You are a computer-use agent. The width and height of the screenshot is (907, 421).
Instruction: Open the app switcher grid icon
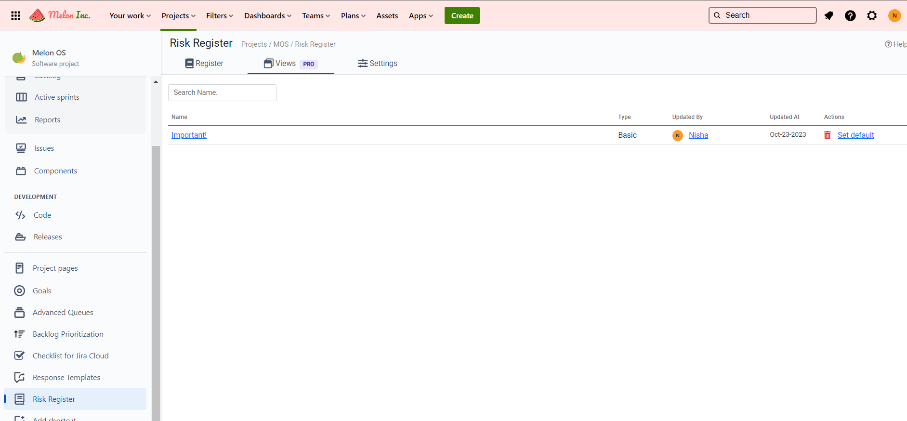pyautogui.click(x=15, y=15)
